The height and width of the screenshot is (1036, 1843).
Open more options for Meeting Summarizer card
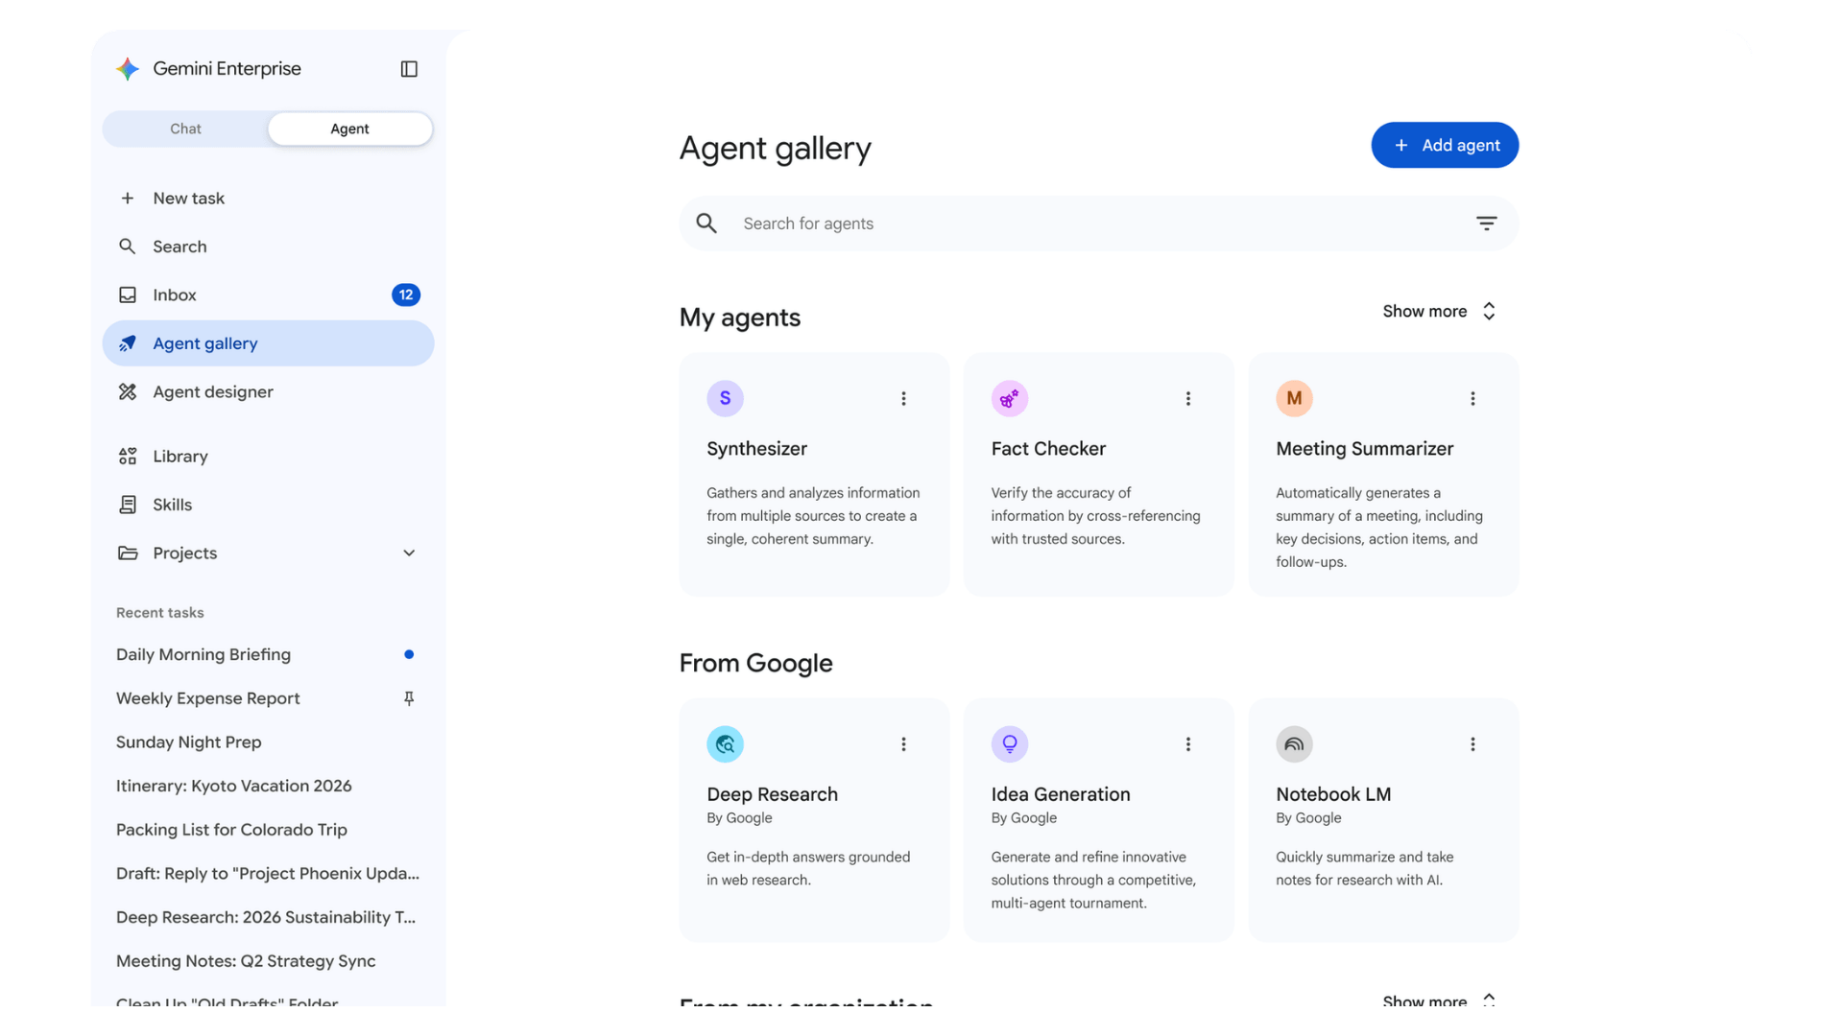pos(1472,399)
